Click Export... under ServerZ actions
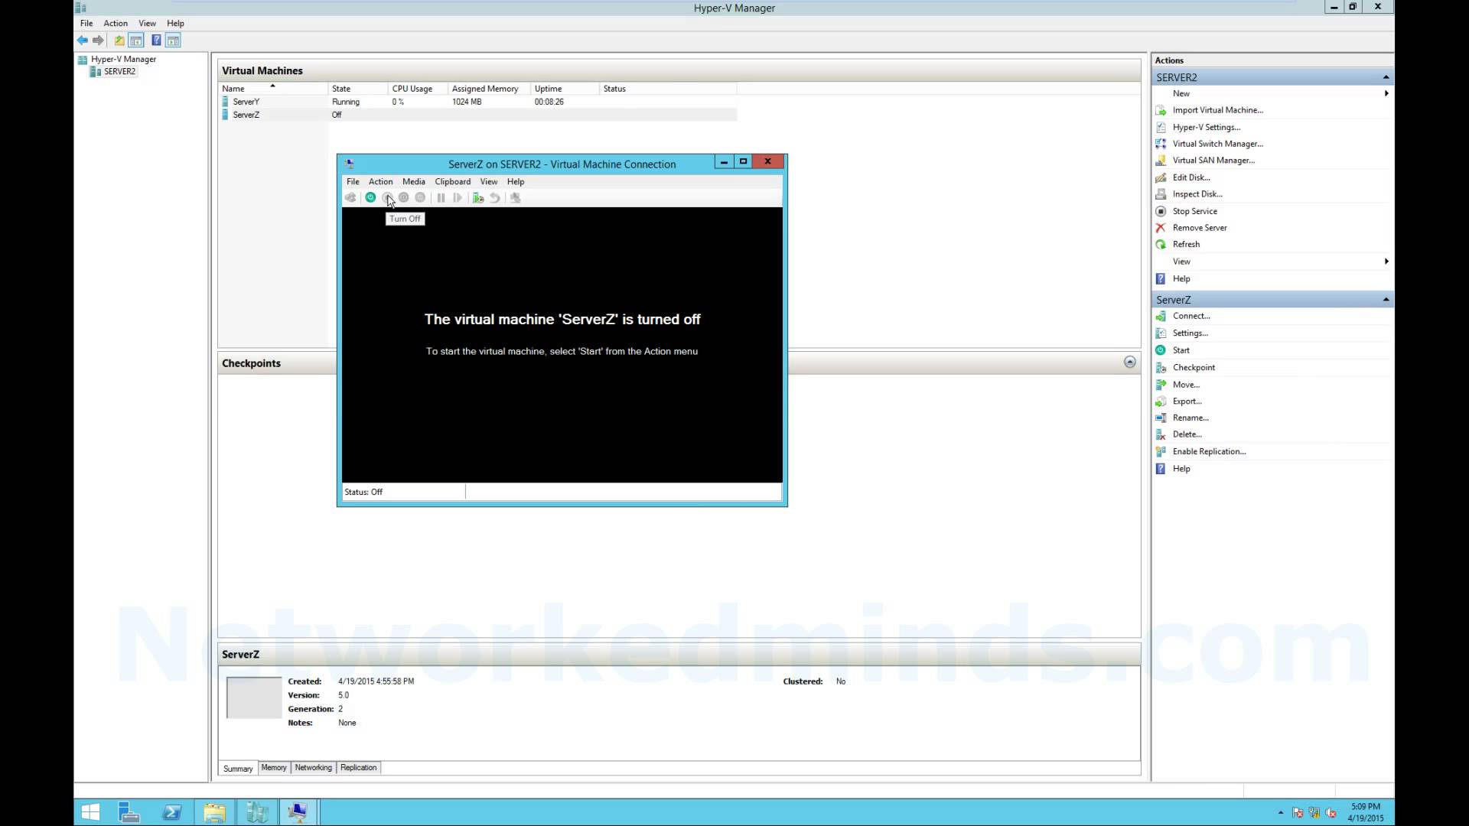Viewport: 1469px width, 826px height. click(1187, 402)
